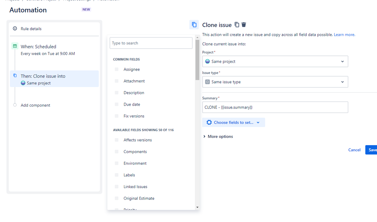
Task: Open the Choose fields to set dropdown
Action: click(x=234, y=122)
